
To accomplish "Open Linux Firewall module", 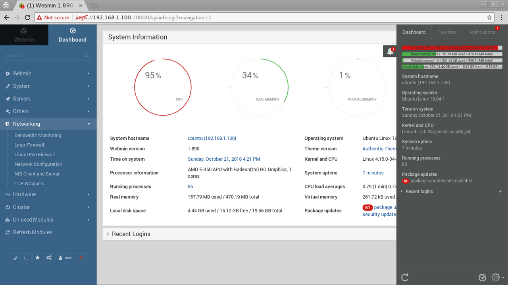I will (x=29, y=145).
